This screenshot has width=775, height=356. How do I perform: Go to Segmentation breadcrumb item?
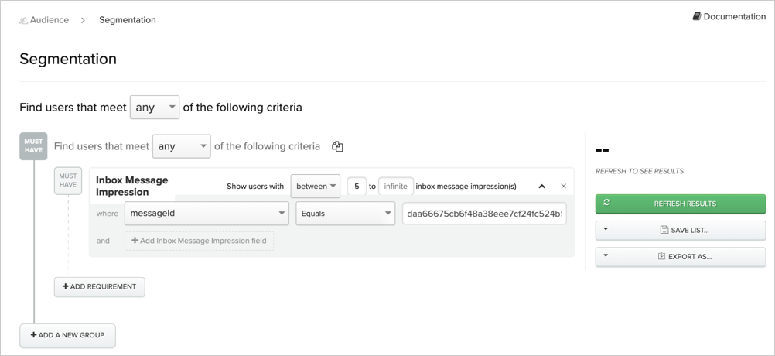[x=128, y=20]
